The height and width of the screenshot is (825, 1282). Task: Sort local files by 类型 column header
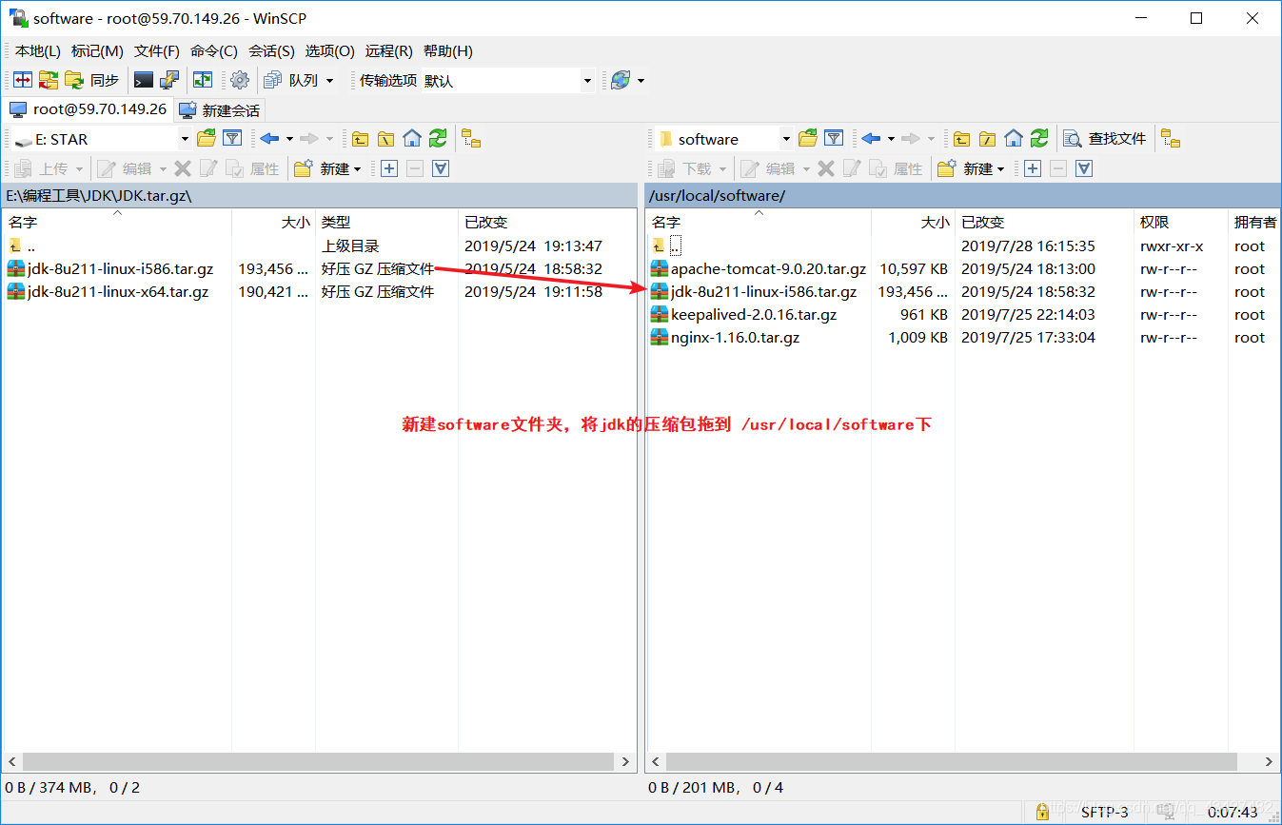(x=386, y=222)
